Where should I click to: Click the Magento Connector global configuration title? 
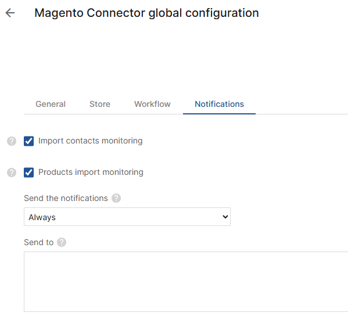(147, 13)
